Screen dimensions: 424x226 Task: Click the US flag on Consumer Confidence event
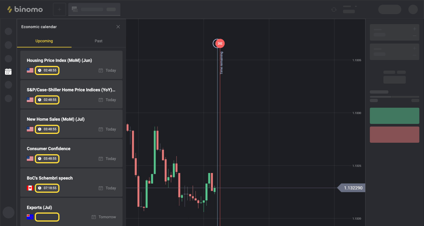coord(30,159)
